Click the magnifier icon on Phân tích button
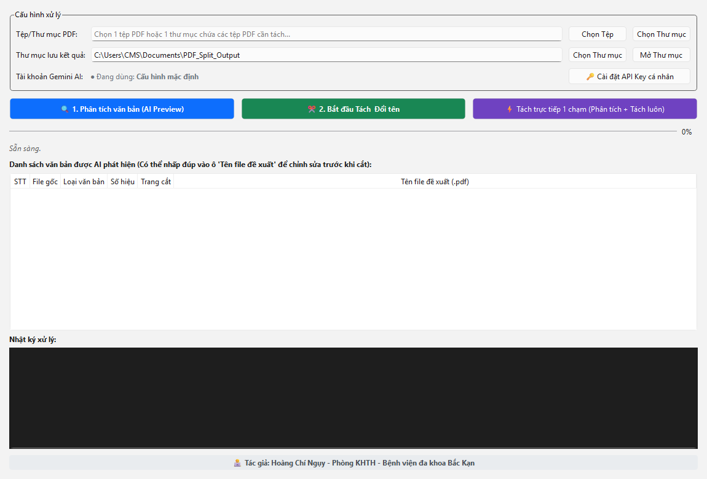 pos(65,109)
